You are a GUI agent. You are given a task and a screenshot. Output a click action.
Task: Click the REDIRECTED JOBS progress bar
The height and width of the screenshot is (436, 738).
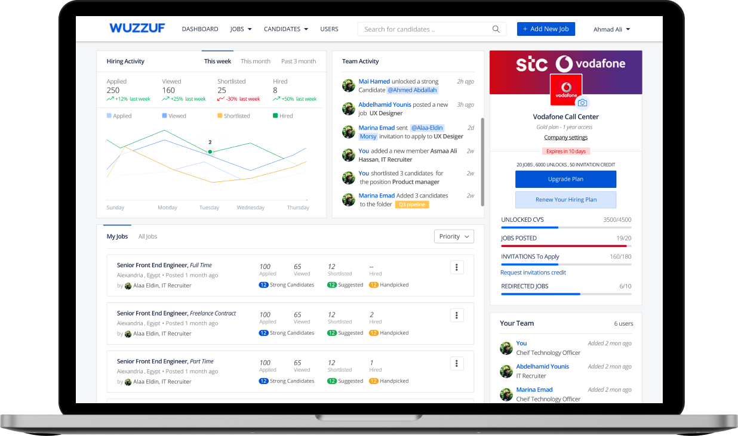click(566, 294)
